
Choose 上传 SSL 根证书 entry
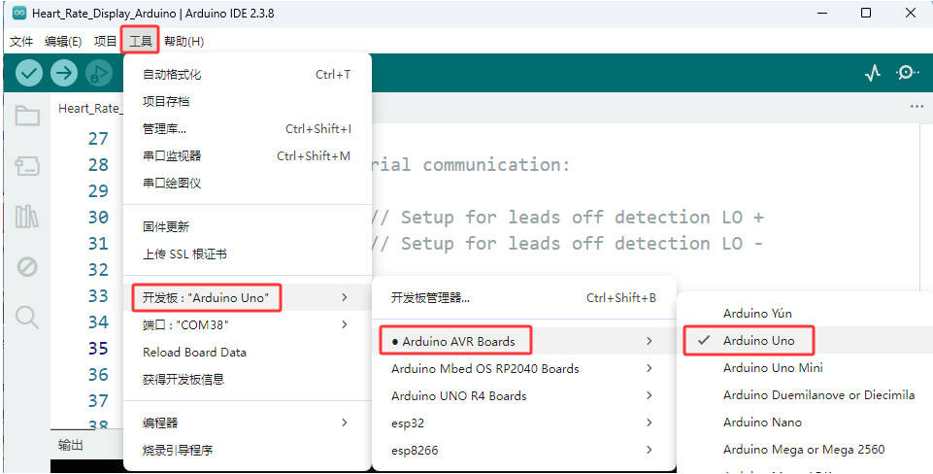[247, 254]
